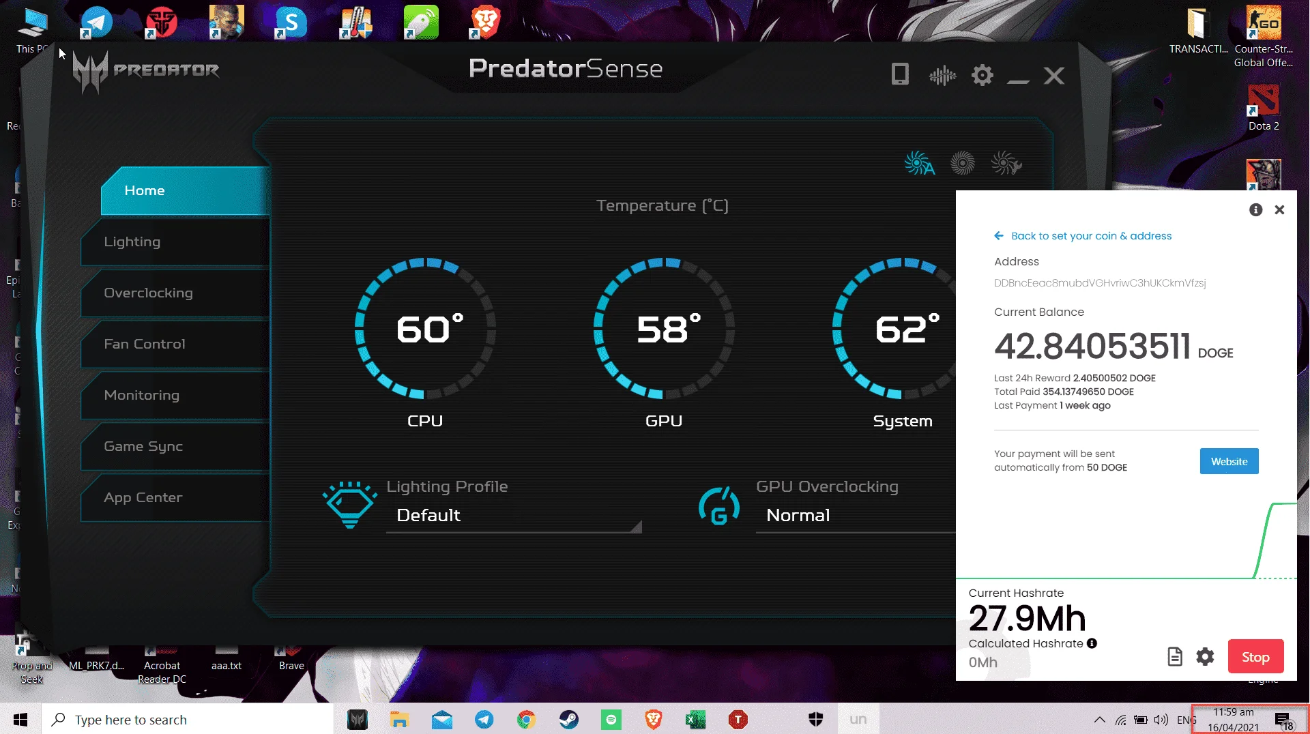Switch to the Fan Control tab
Viewport: 1310px width, 734px height.
click(x=175, y=344)
